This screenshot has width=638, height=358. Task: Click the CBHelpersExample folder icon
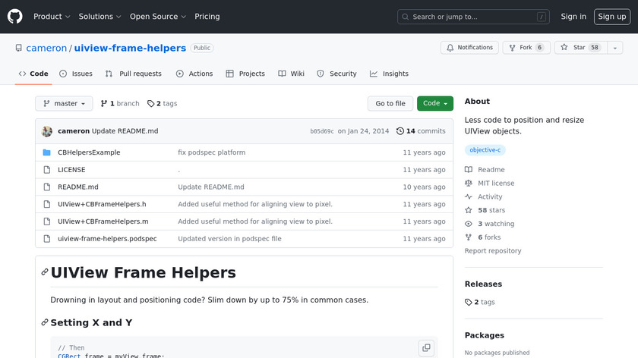coord(47,152)
